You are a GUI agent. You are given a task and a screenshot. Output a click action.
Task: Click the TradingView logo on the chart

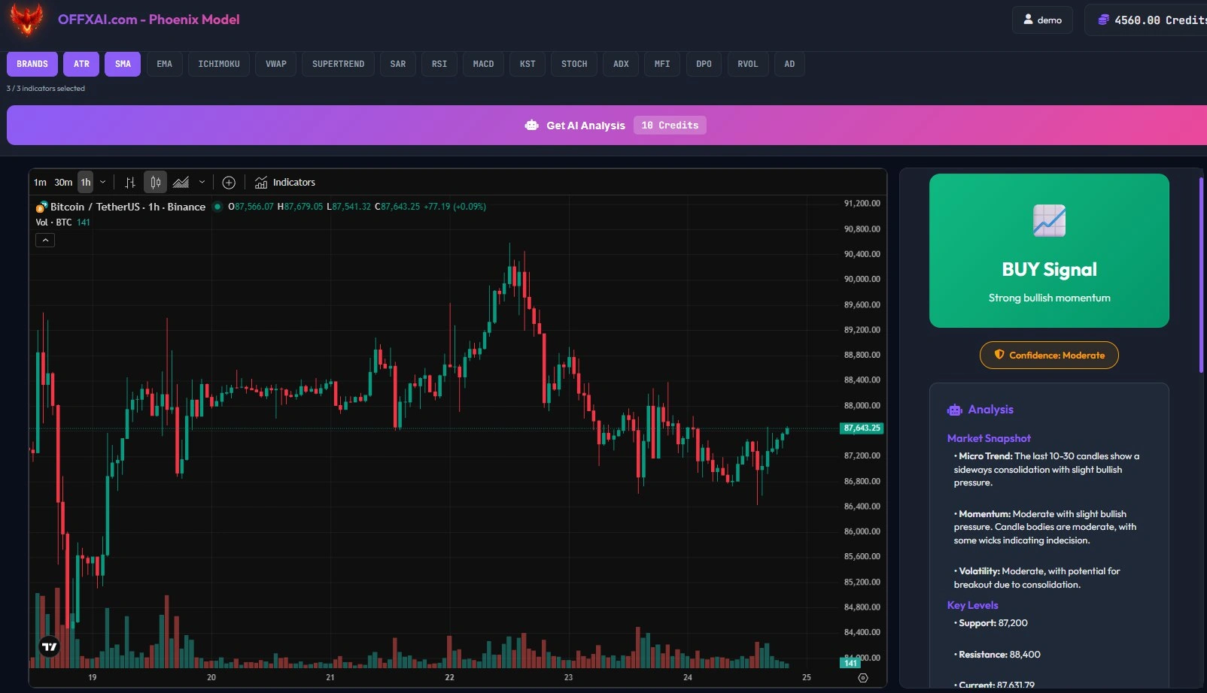click(48, 646)
